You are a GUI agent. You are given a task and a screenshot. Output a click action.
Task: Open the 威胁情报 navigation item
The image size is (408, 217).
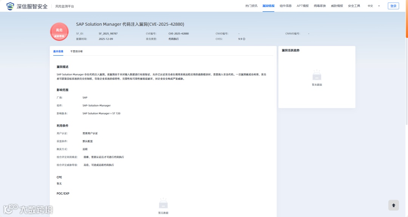point(337,6)
